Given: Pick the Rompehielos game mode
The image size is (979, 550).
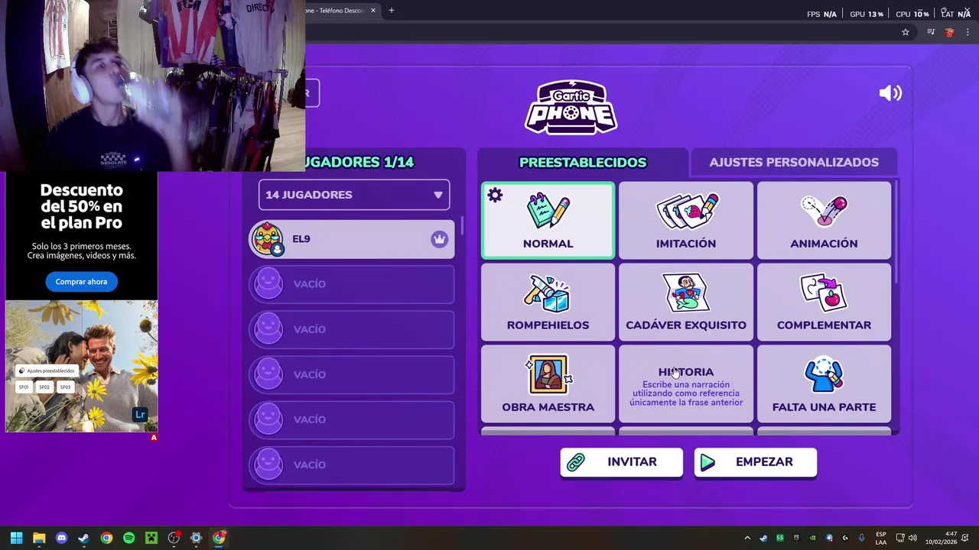Looking at the screenshot, I should [548, 302].
